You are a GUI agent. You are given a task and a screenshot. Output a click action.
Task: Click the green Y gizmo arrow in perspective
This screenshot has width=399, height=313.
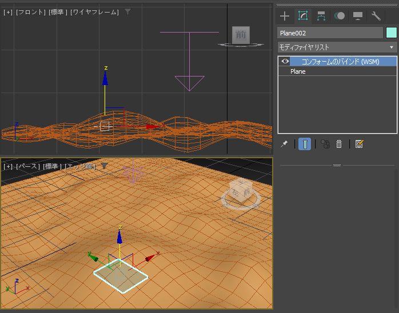tap(93, 256)
